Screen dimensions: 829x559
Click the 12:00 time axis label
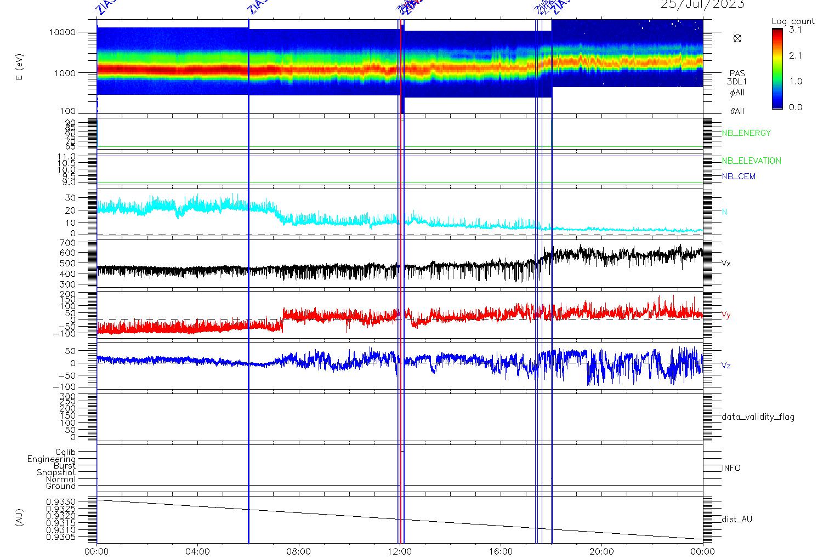point(400,551)
